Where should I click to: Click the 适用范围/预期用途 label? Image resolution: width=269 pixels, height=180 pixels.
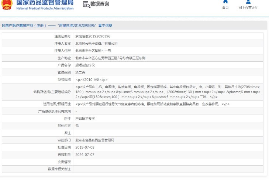(57, 104)
